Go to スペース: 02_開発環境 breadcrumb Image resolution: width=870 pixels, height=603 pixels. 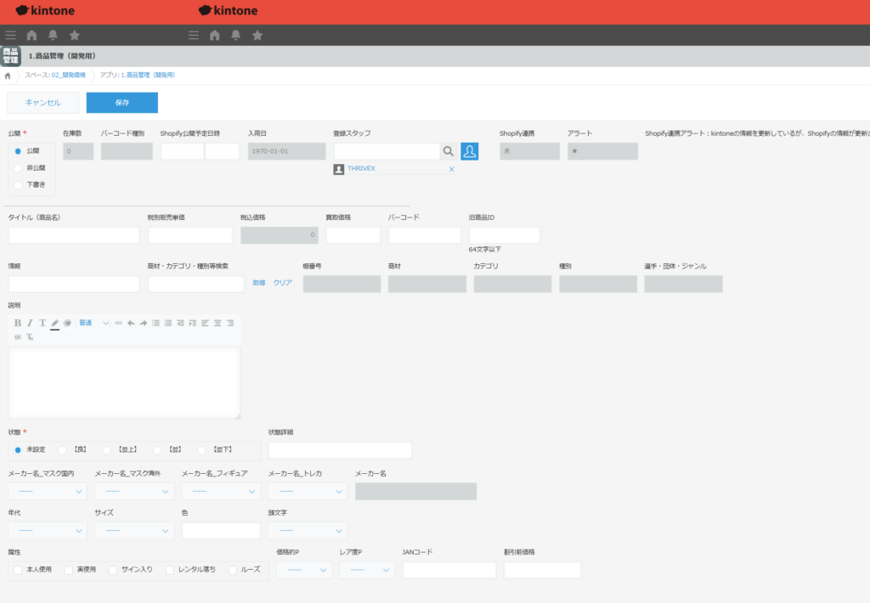pyautogui.click(x=56, y=75)
